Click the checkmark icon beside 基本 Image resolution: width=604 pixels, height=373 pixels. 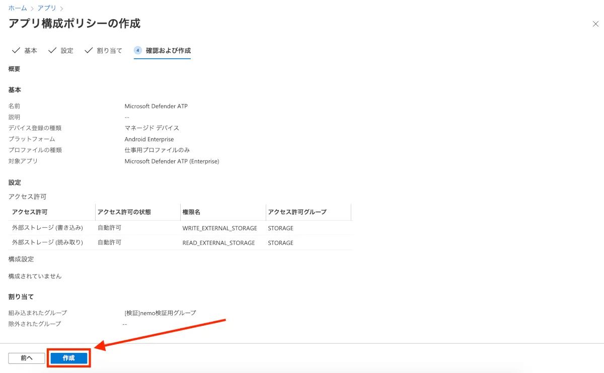tap(16, 50)
